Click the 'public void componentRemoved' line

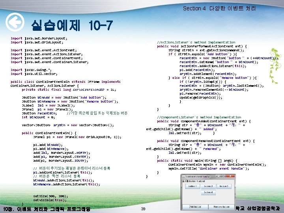[x=206, y=141]
